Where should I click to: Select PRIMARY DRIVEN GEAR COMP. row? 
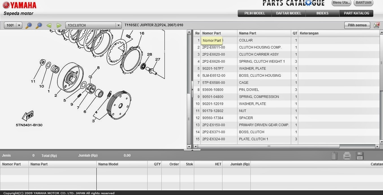286,125
